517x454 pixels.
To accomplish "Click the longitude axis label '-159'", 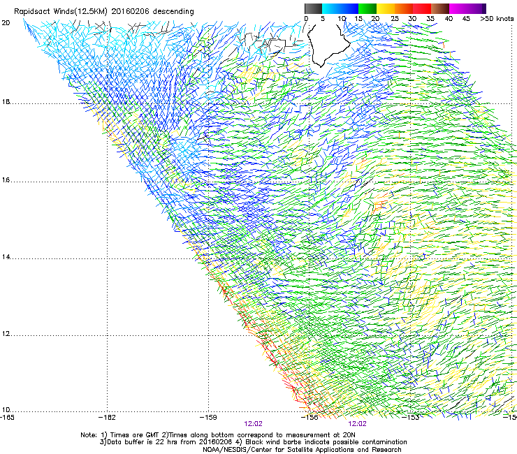I will pos(208,418).
